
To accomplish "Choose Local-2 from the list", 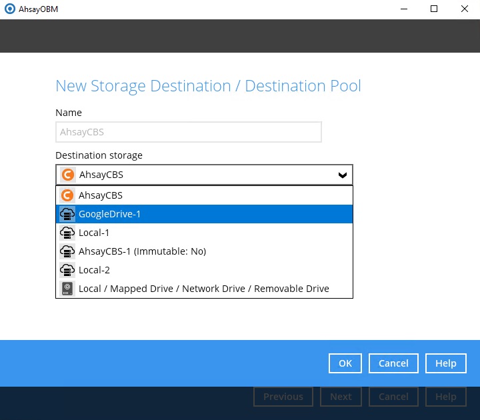I will pyautogui.click(x=204, y=270).
